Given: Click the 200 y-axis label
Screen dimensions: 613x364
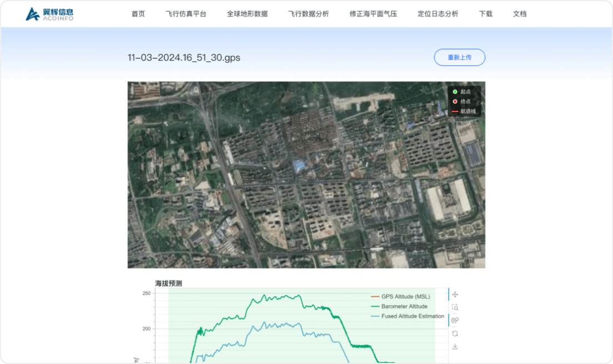Looking at the screenshot, I should [x=147, y=329].
